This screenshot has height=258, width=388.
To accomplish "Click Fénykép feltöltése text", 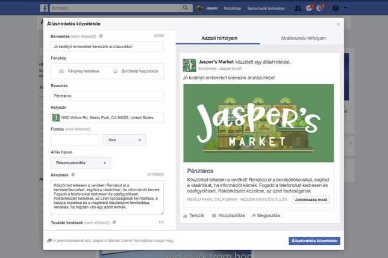I will click(84, 71).
